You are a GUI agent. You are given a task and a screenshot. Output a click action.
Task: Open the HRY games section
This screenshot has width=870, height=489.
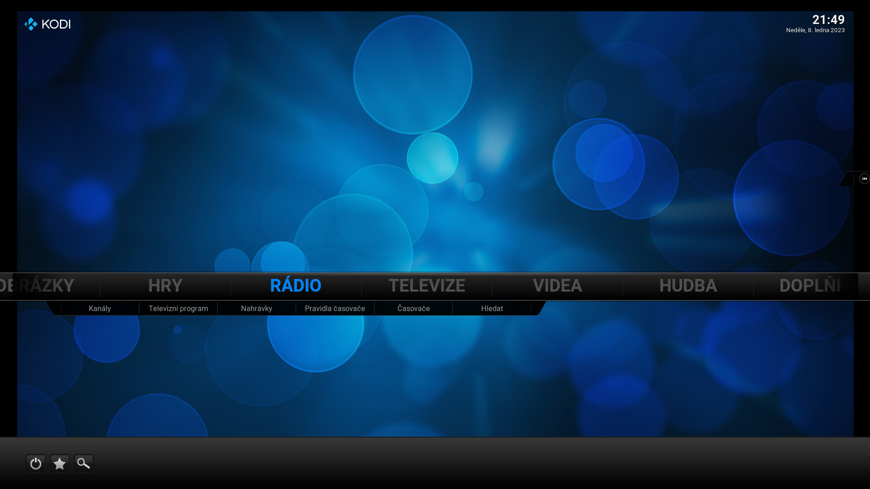click(x=165, y=286)
